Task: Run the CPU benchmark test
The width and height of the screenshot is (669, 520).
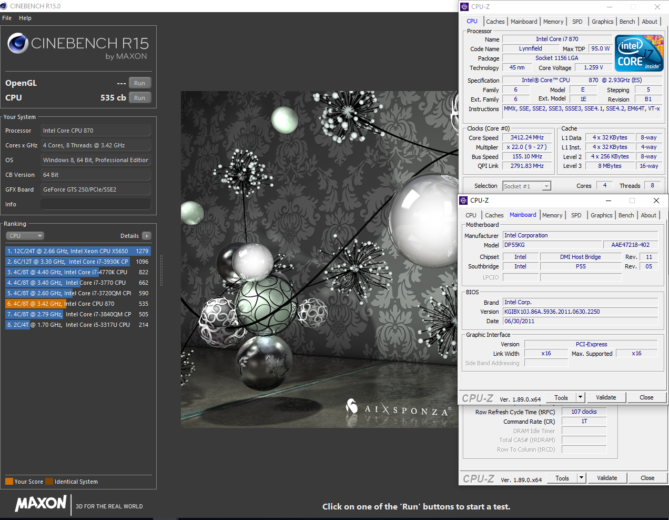Action: click(140, 98)
